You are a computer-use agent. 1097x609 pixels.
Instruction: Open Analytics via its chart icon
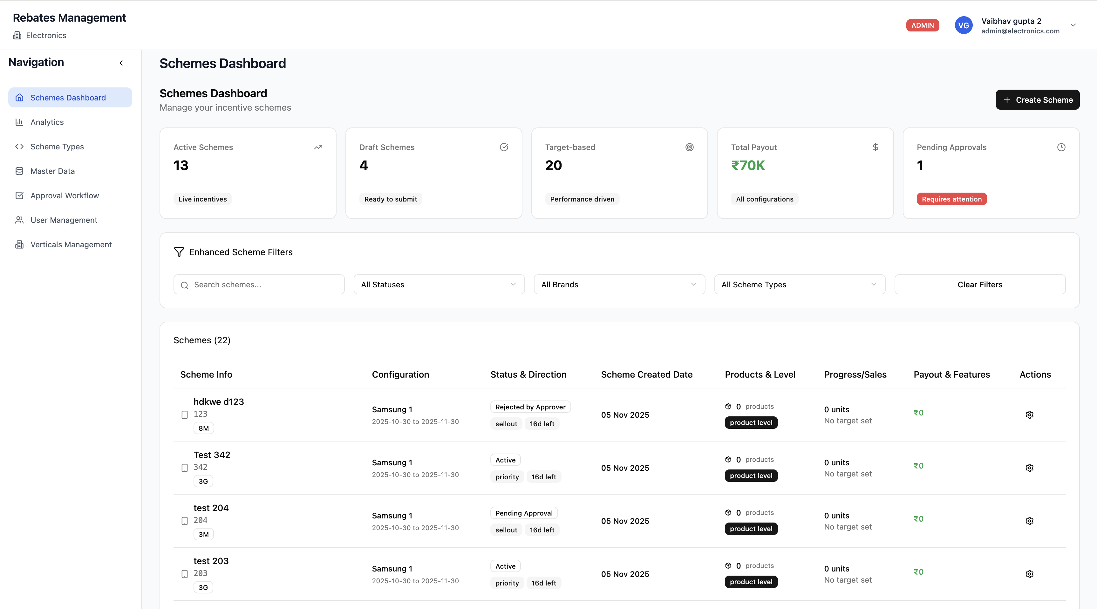[x=20, y=122]
